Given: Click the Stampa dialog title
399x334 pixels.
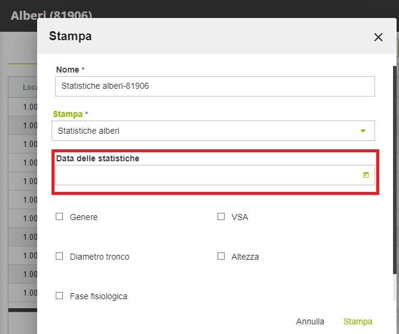Looking at the screenshot, I should pyautogui.click(x=70, y=36).
